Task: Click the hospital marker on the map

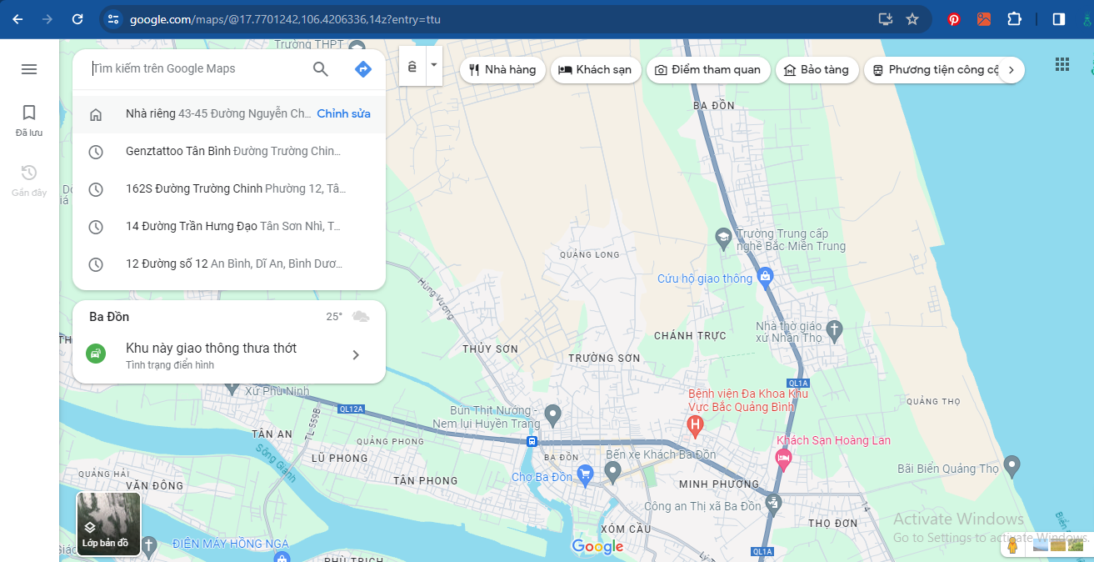Action: pos(694,426)
